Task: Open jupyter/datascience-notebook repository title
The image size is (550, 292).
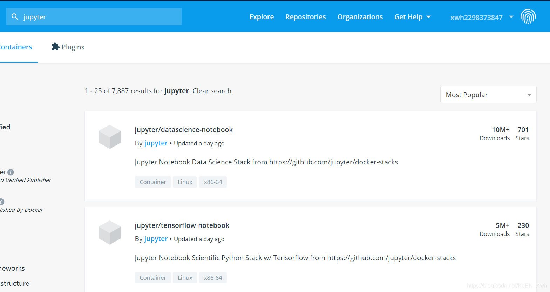Action: [184, 130]
